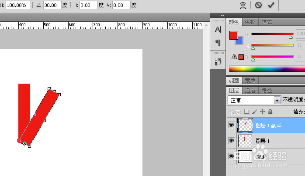Click the 填充 fill label

(299, 112)
